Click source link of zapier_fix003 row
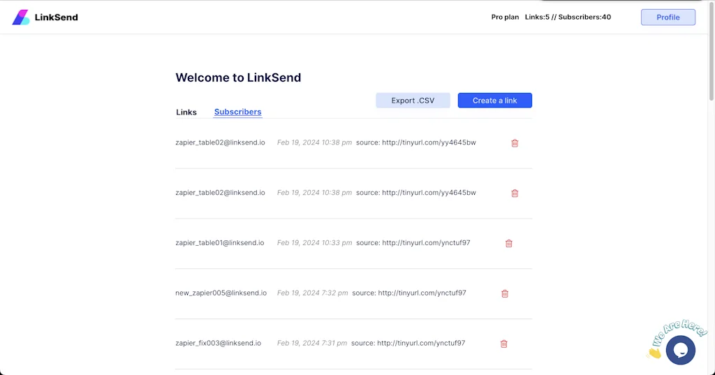The height and width of the screenshot is (375, 715). coord(421,343)
